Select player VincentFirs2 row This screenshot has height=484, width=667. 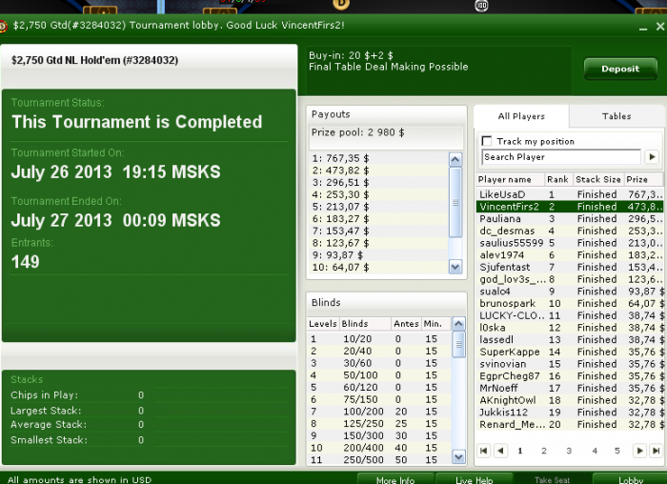click(x=570, y=207)
